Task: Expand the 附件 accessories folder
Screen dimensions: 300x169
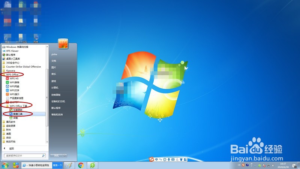Action: click(7, 130)
